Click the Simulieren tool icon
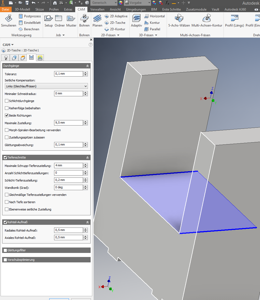 click(x=8, y=19)
